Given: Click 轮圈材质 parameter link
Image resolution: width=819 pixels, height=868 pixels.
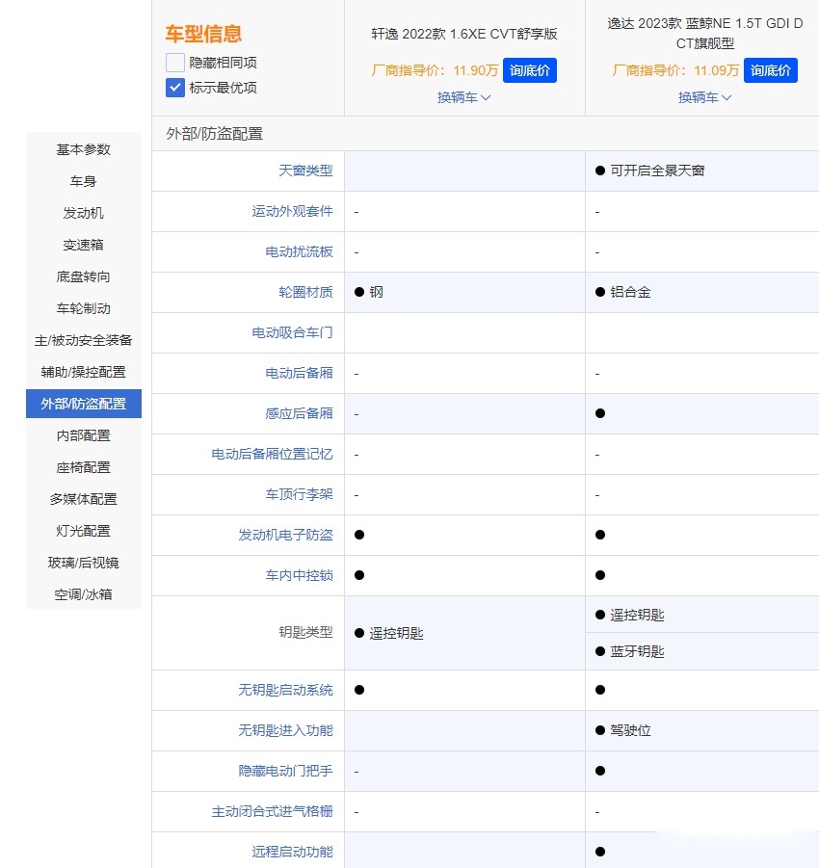Looking at the screenshot, I should click(305, 292).
